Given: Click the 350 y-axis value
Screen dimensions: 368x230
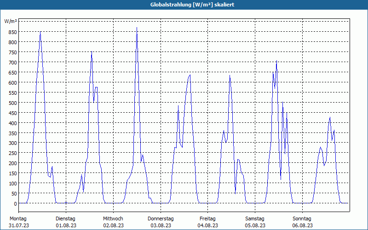Looking at the screenshot, I should [12, 133].
